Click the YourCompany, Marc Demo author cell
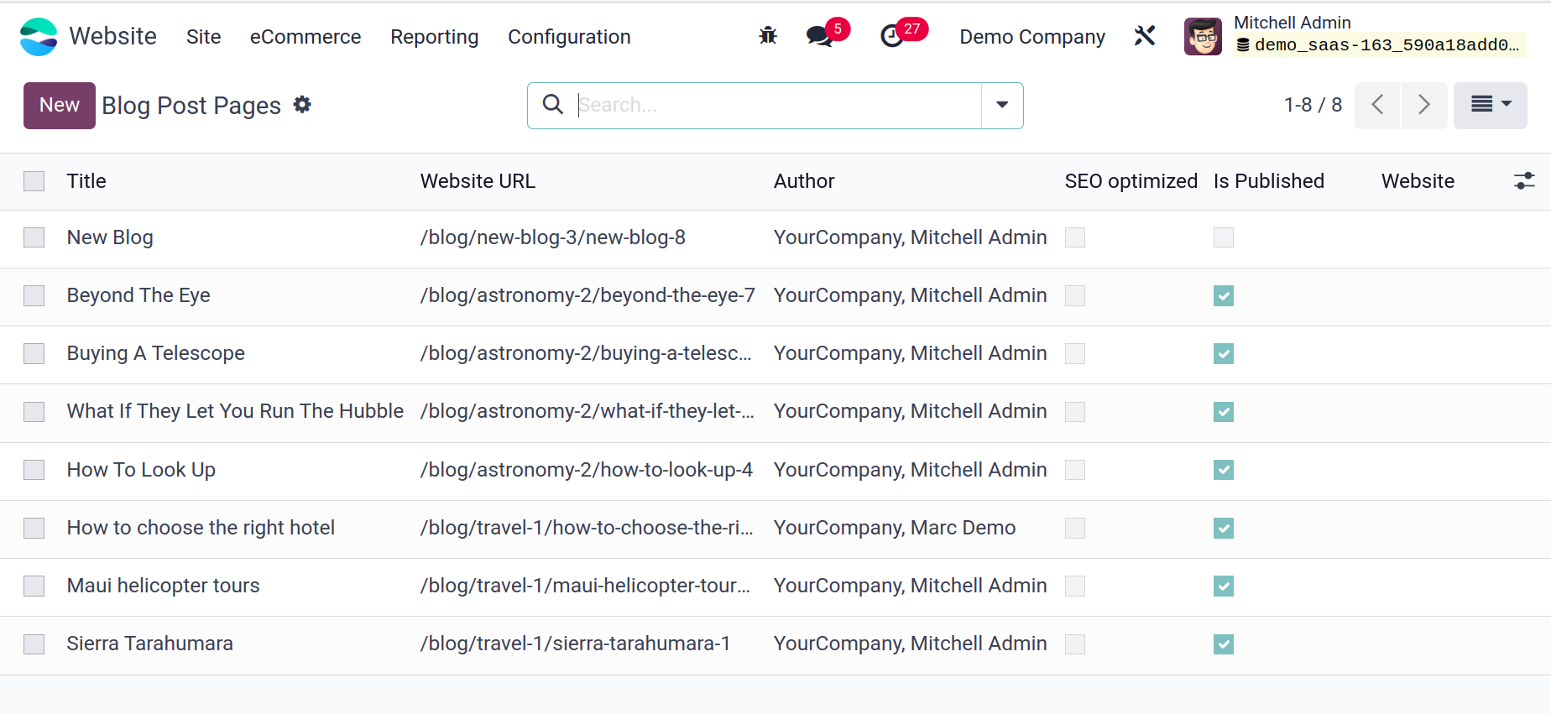 pos(895,528)
